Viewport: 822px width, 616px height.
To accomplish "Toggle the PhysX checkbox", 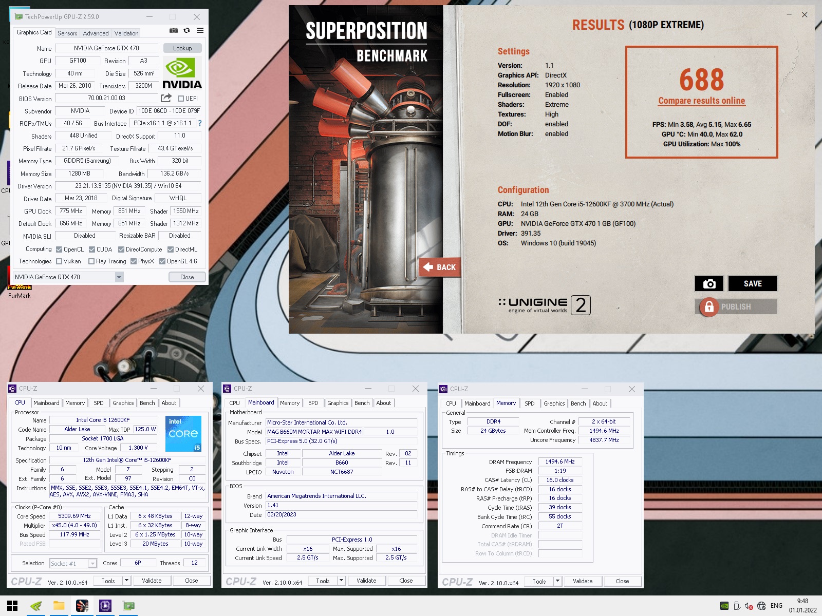I will (x=134, y=261).
